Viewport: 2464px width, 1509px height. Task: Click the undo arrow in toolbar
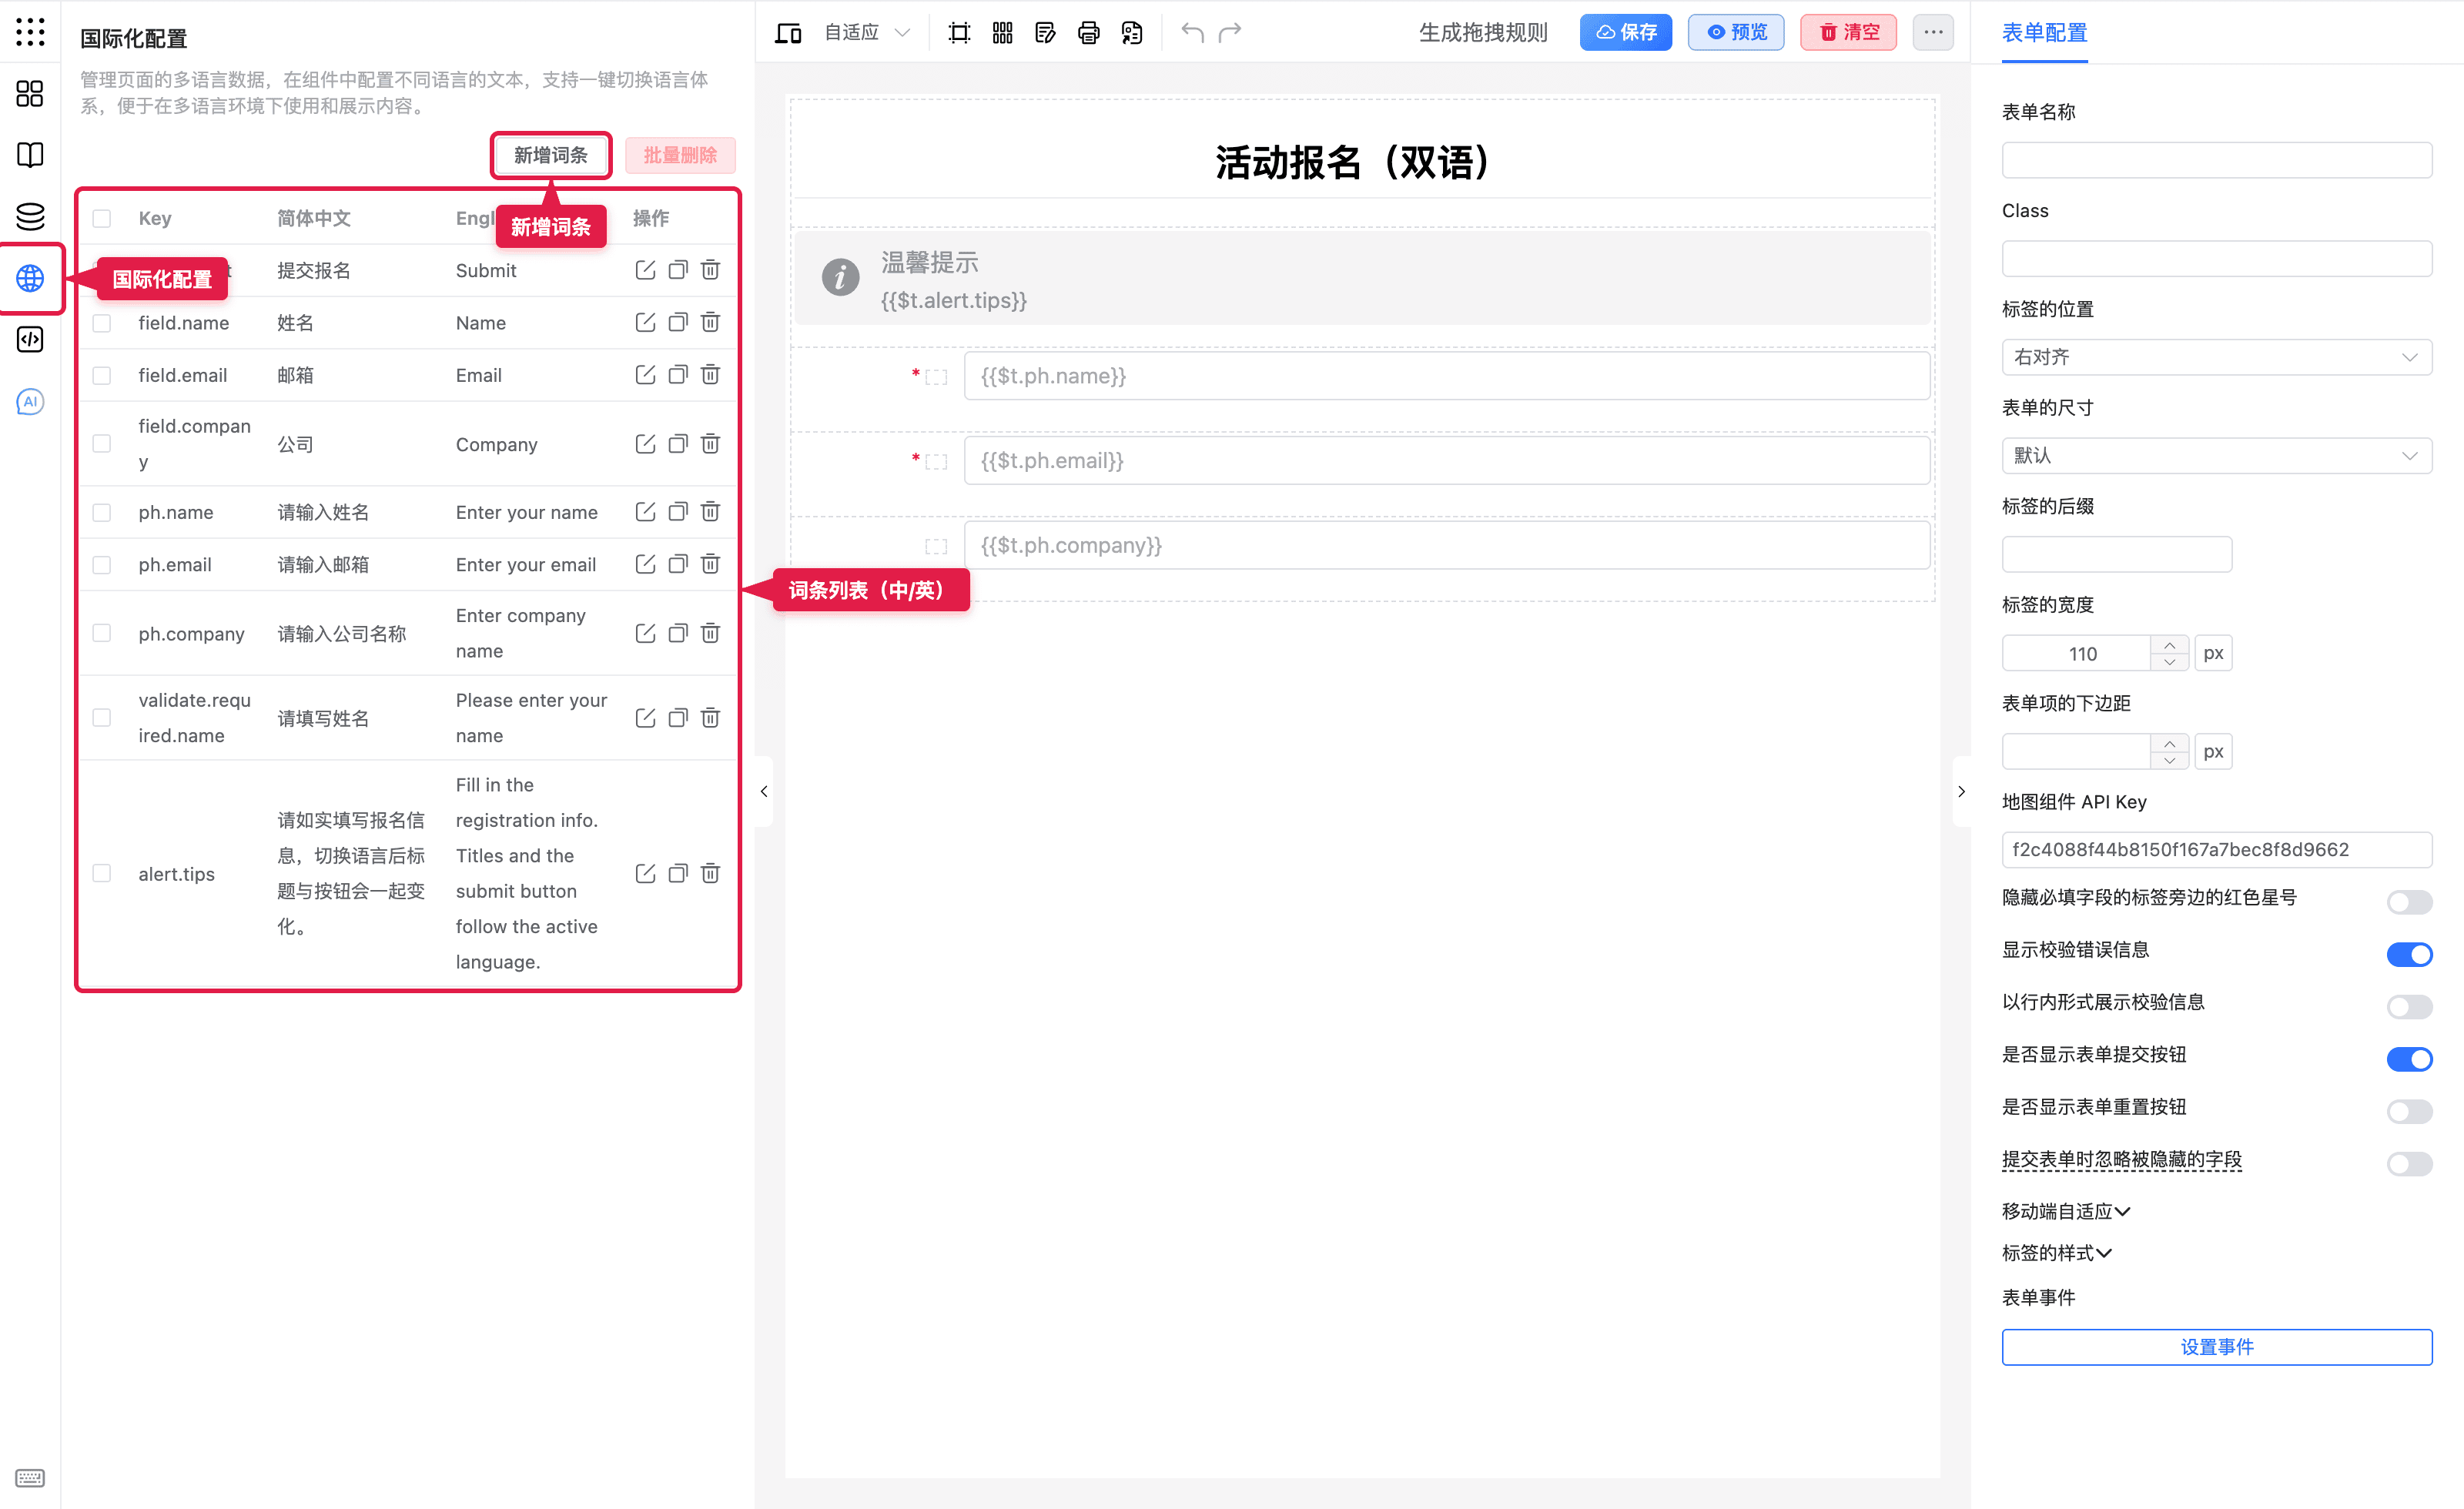[x=1192, y=32]
